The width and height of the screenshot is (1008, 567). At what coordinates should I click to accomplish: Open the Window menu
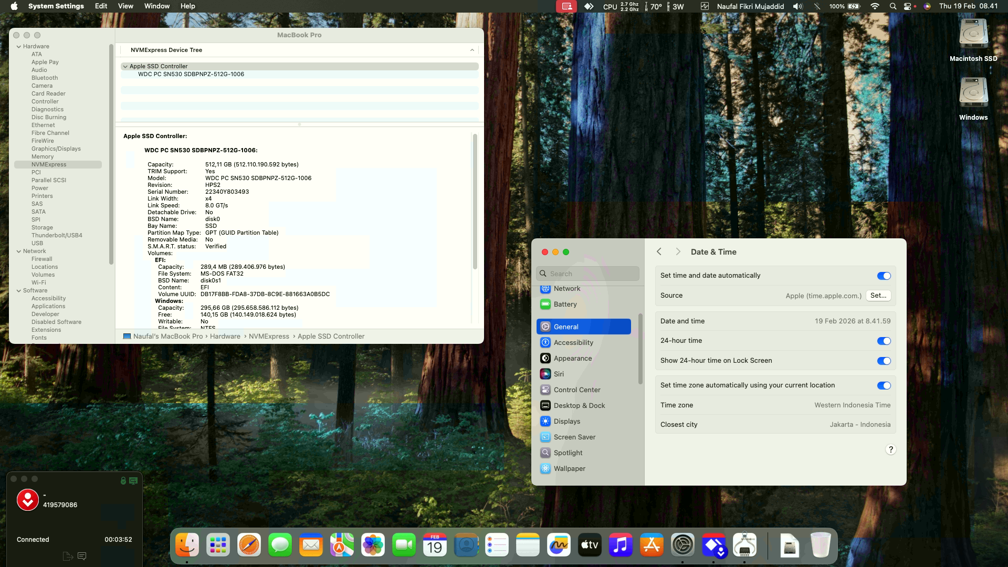[x=156, y=6]
